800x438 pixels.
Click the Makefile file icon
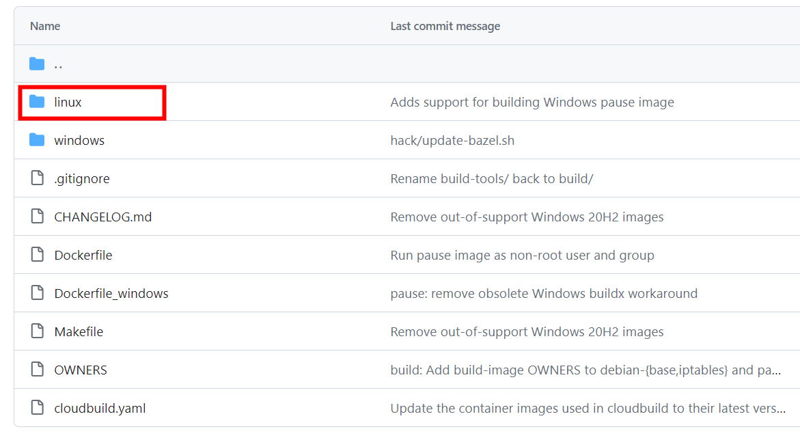(x=37, y=331)
